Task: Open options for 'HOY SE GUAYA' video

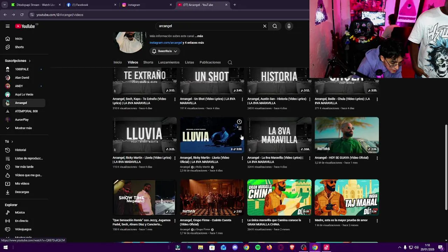Action: click(377, 158)
